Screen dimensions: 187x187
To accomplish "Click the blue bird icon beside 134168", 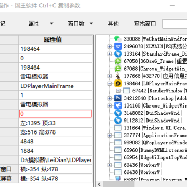I will (118, 105).
